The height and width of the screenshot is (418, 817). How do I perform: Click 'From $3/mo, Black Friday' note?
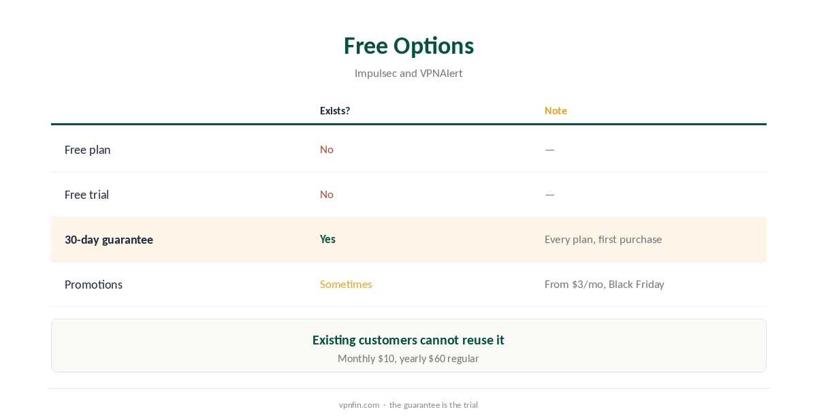[x=605, y=285]
